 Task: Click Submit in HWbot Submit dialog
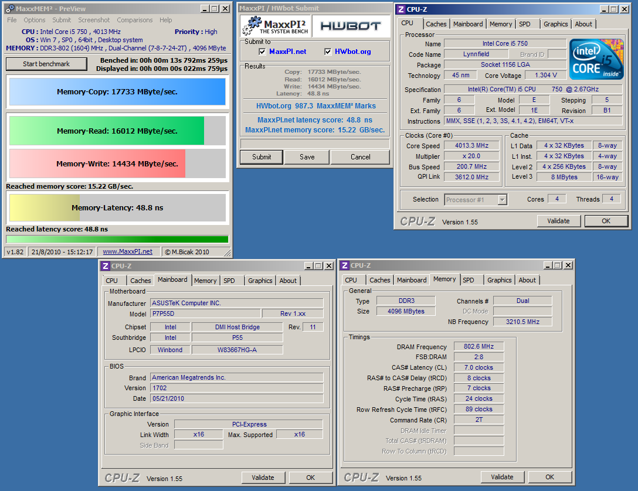(x=261, y=157)
